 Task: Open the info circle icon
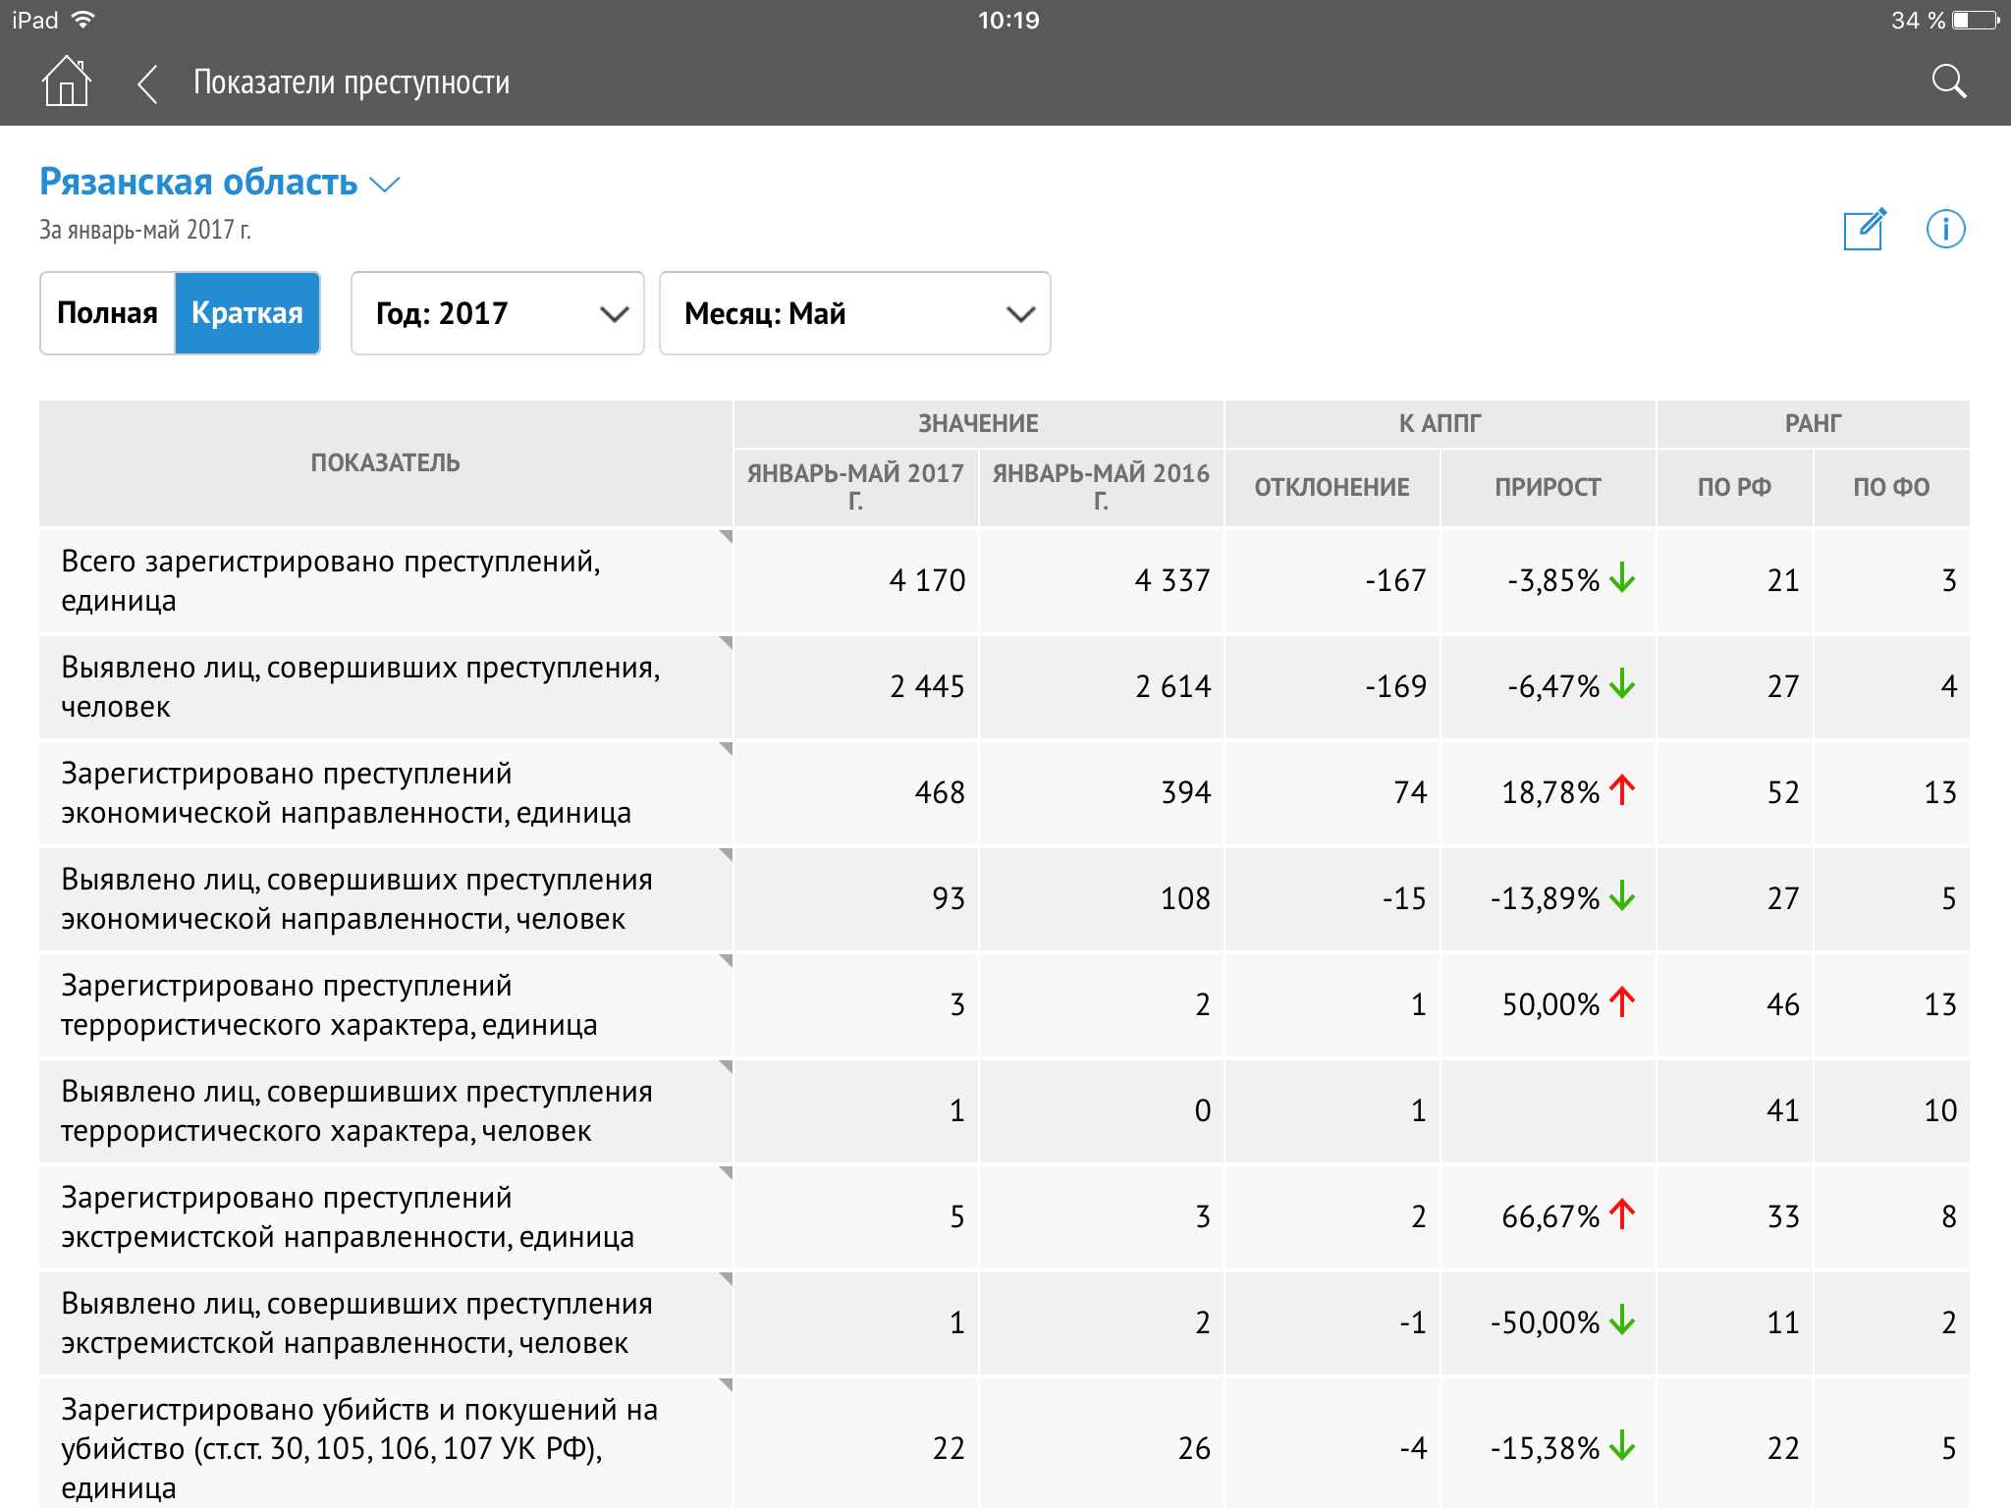pyautogui.click(x=1945, y=229)
